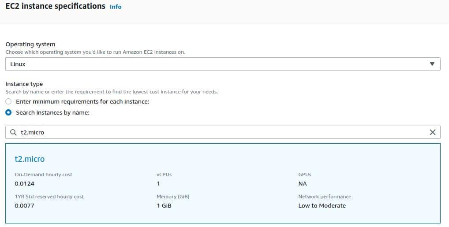Click the 'On-Demand hourly cost' label
Screen dimensions: 449x227
coord(44,175)
